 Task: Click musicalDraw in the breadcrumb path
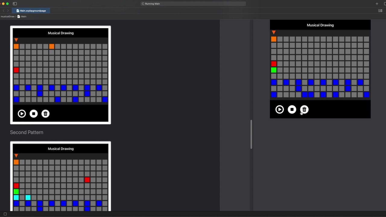coord(8,17)
